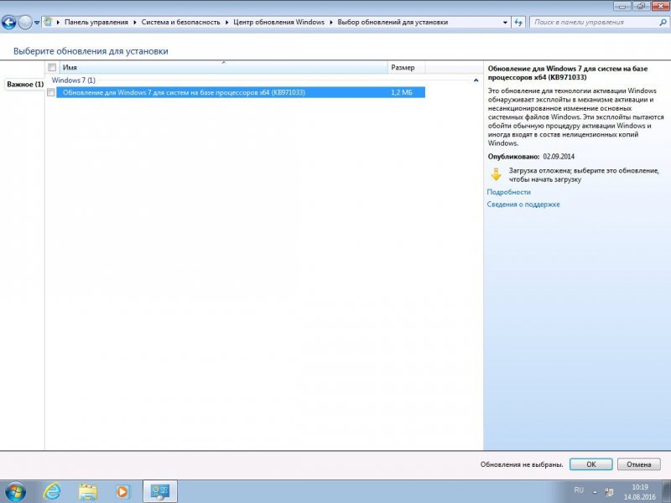Click the Опубликовано: 02.09.2014 text
671x503 pixels.
[x=531, y=157]
